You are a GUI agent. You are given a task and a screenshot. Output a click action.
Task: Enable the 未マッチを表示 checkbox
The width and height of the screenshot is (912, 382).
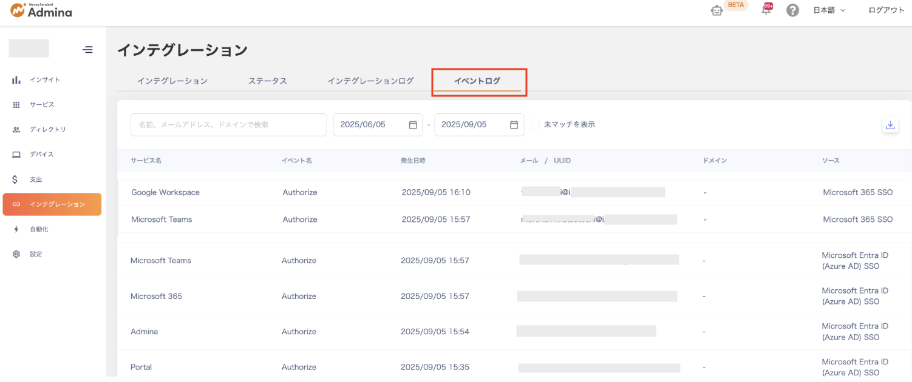pos(535,124)
